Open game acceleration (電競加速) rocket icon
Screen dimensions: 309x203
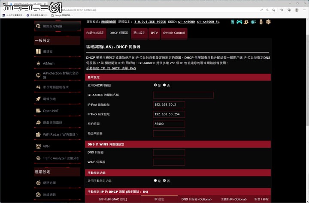(x=39, y=99)
